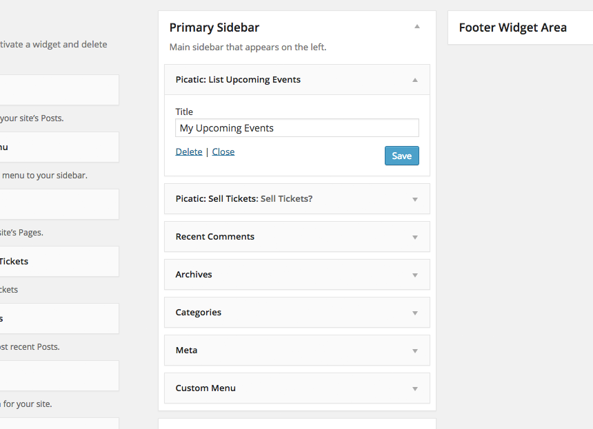The image size is (593, 429).
Task: Delete the List Upcoming Events widget
Action: click(189, 151)
